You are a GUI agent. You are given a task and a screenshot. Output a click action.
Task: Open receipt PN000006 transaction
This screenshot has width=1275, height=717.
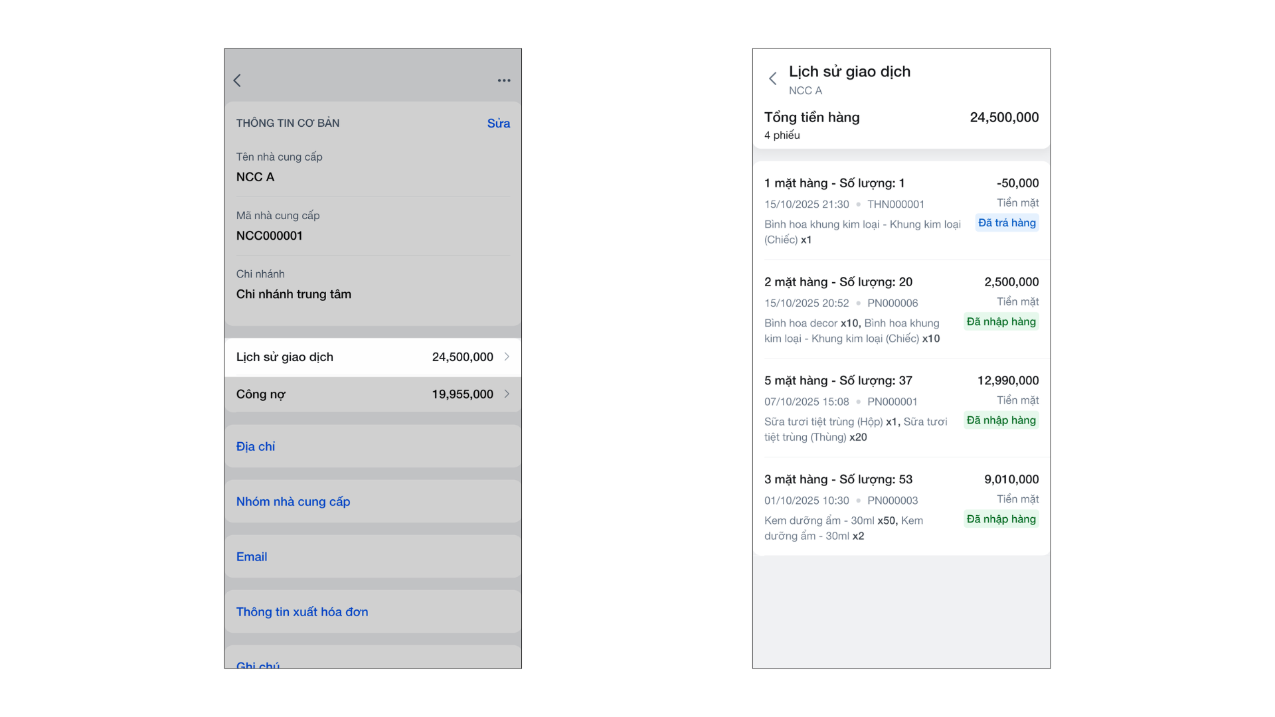click(x=863, y=309)
